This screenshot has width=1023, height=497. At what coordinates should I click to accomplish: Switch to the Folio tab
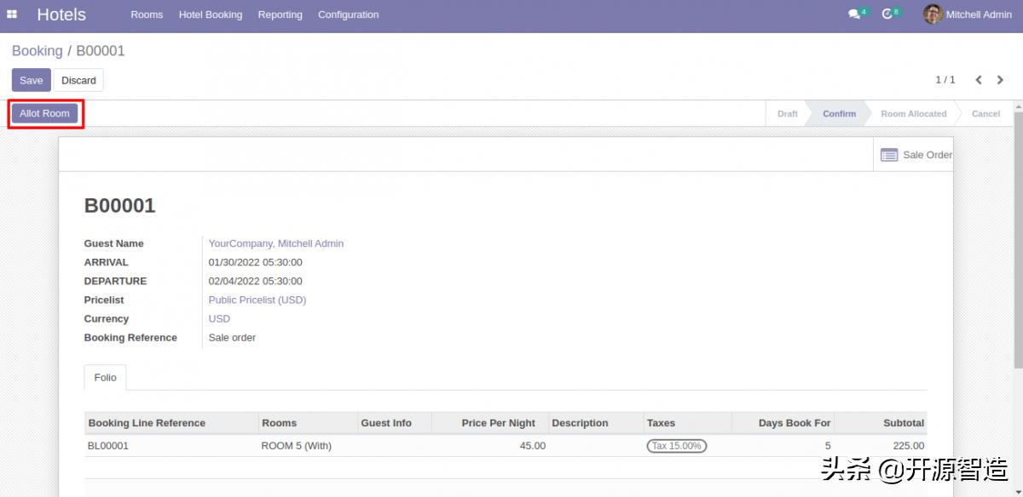pos(106,377)
